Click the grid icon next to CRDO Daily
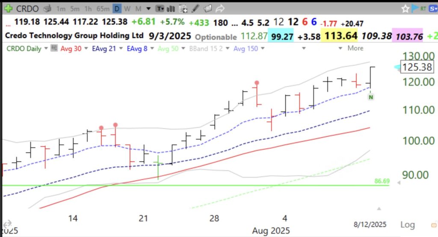 pos(54,48)
